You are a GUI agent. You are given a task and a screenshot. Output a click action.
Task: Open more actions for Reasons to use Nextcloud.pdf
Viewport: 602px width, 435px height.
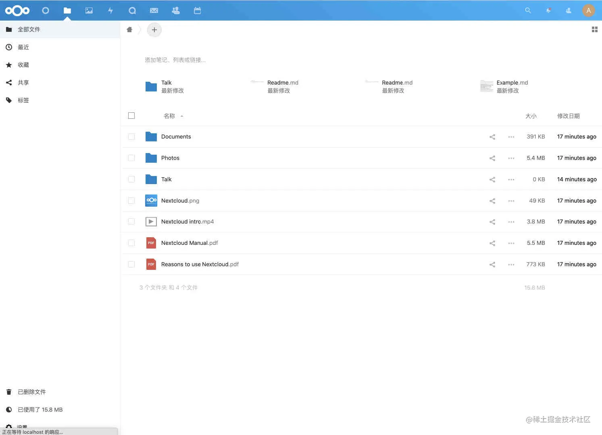point(511,265)
